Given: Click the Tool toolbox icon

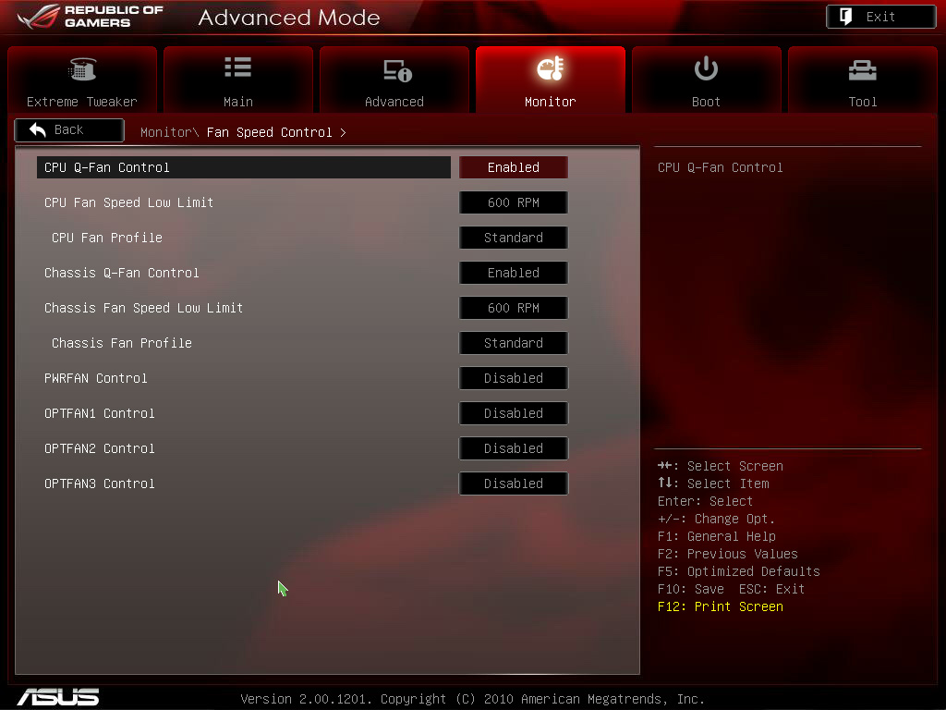Looking at the screenshot, I should 862,70.
